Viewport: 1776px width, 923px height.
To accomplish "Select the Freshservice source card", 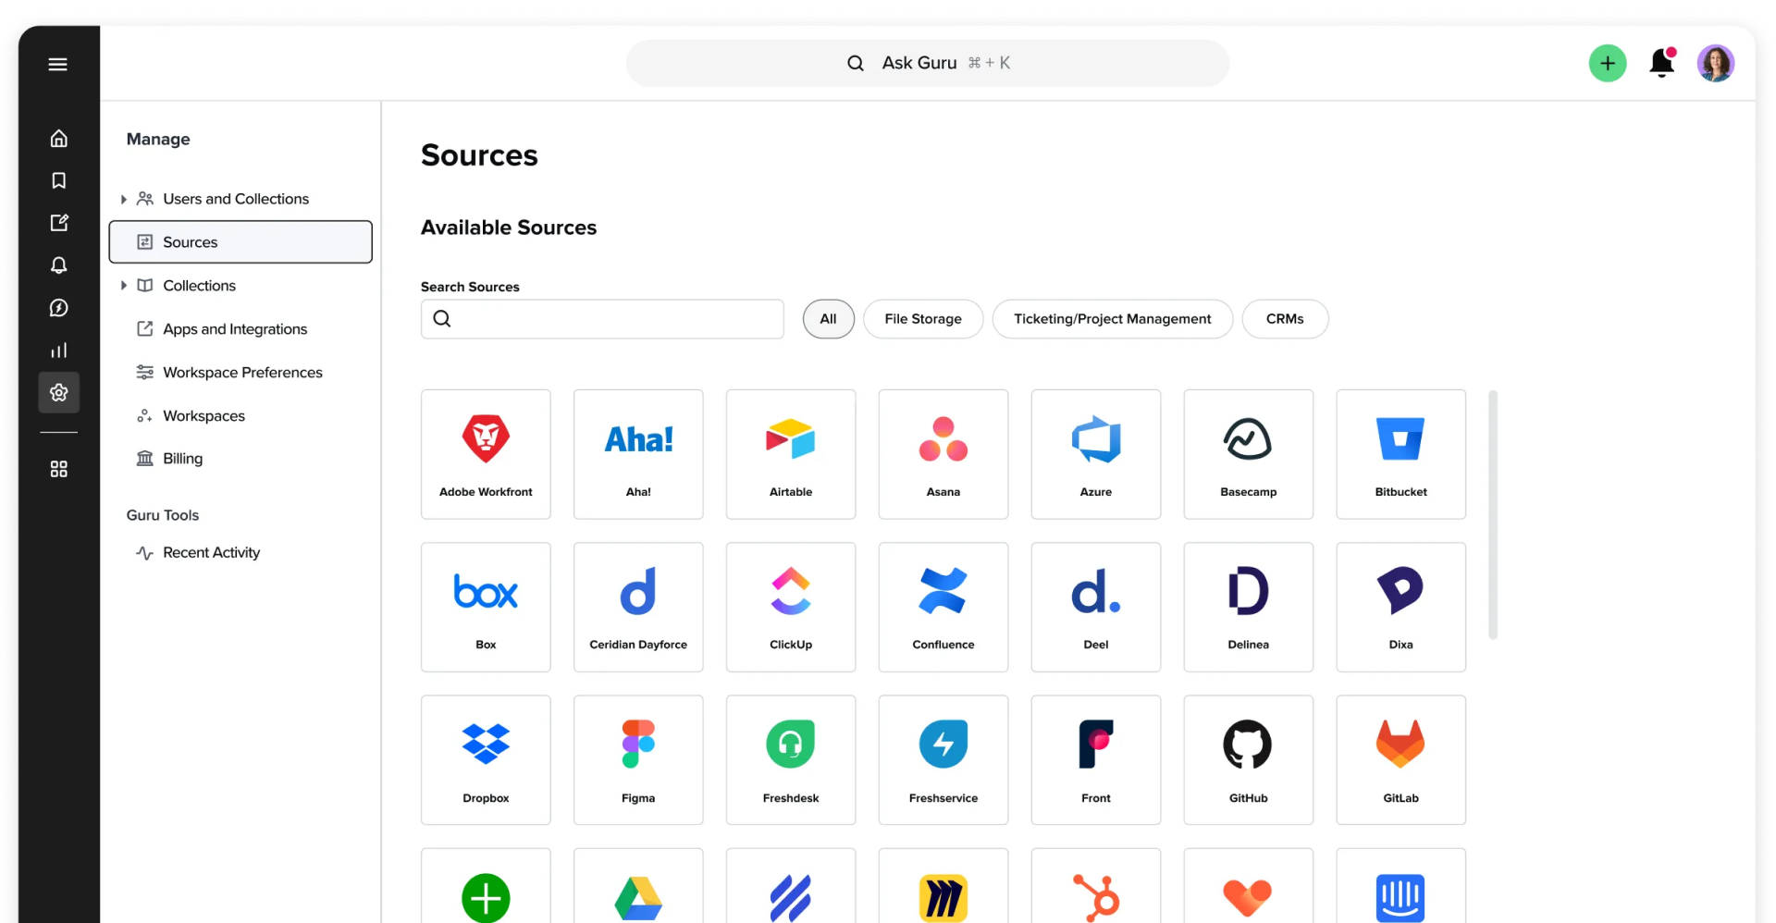I will click(943, 760).
